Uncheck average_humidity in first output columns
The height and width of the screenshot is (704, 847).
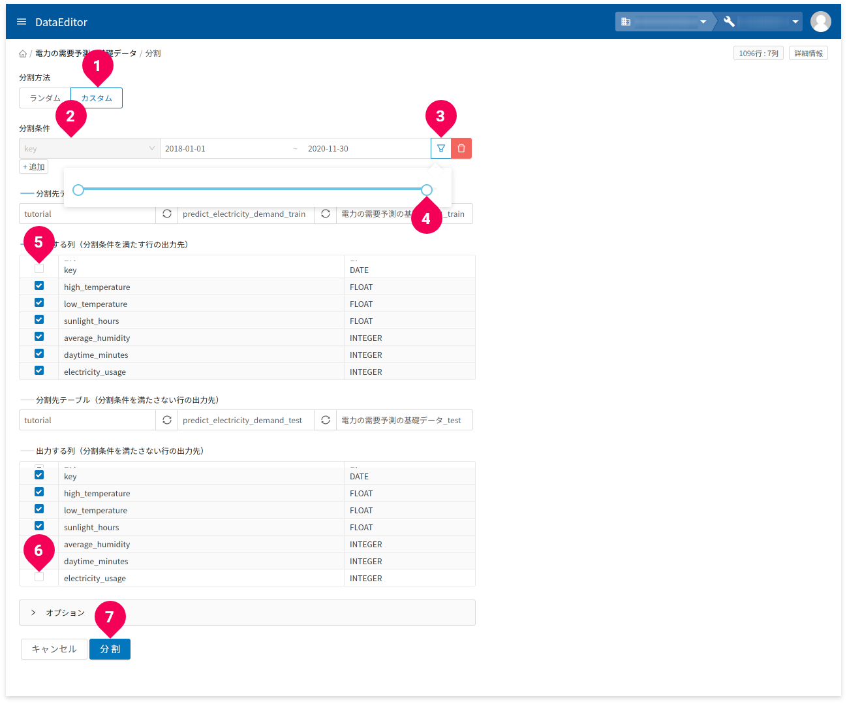point(39,337)
